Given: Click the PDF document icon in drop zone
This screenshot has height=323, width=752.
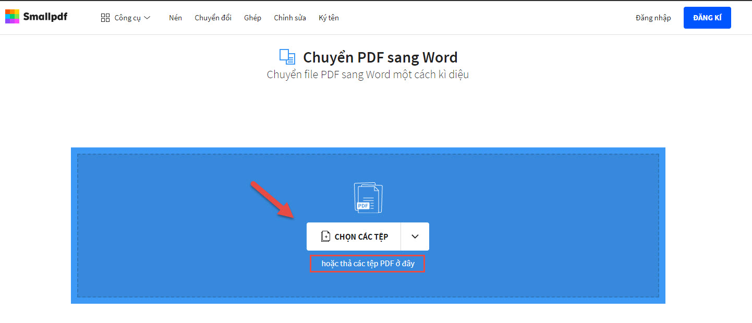Looking at the screenshot, I should [368, 197].
